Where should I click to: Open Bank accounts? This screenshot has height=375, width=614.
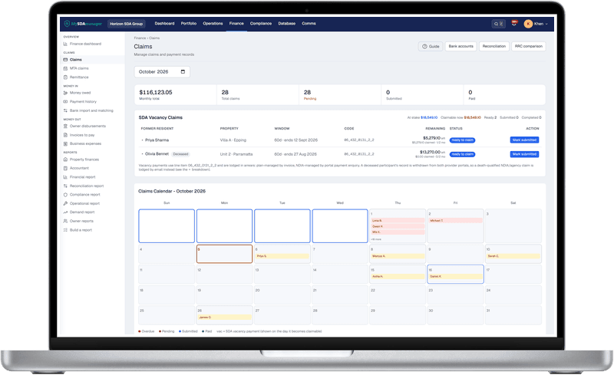(x=461, y=46)
